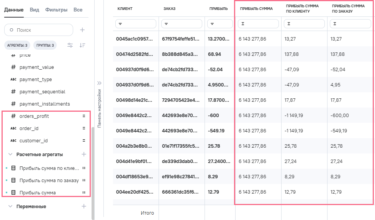The height and width of the screenshot is (220, 375).
Task: Add a new calculated aggregate with plus
Action: tap(84, 154)
